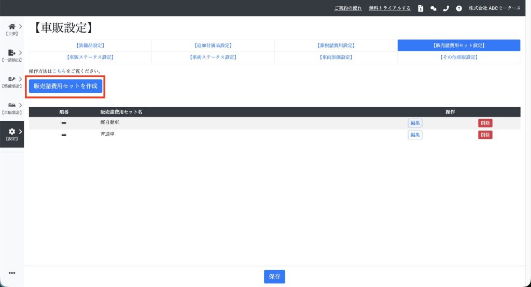Open the こちら instructions link
The image size is (531, 287).
pos(59,71)
